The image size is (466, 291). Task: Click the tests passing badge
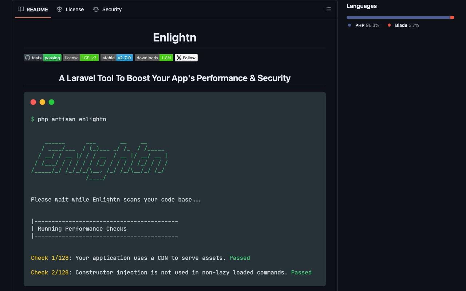[43, 58]
